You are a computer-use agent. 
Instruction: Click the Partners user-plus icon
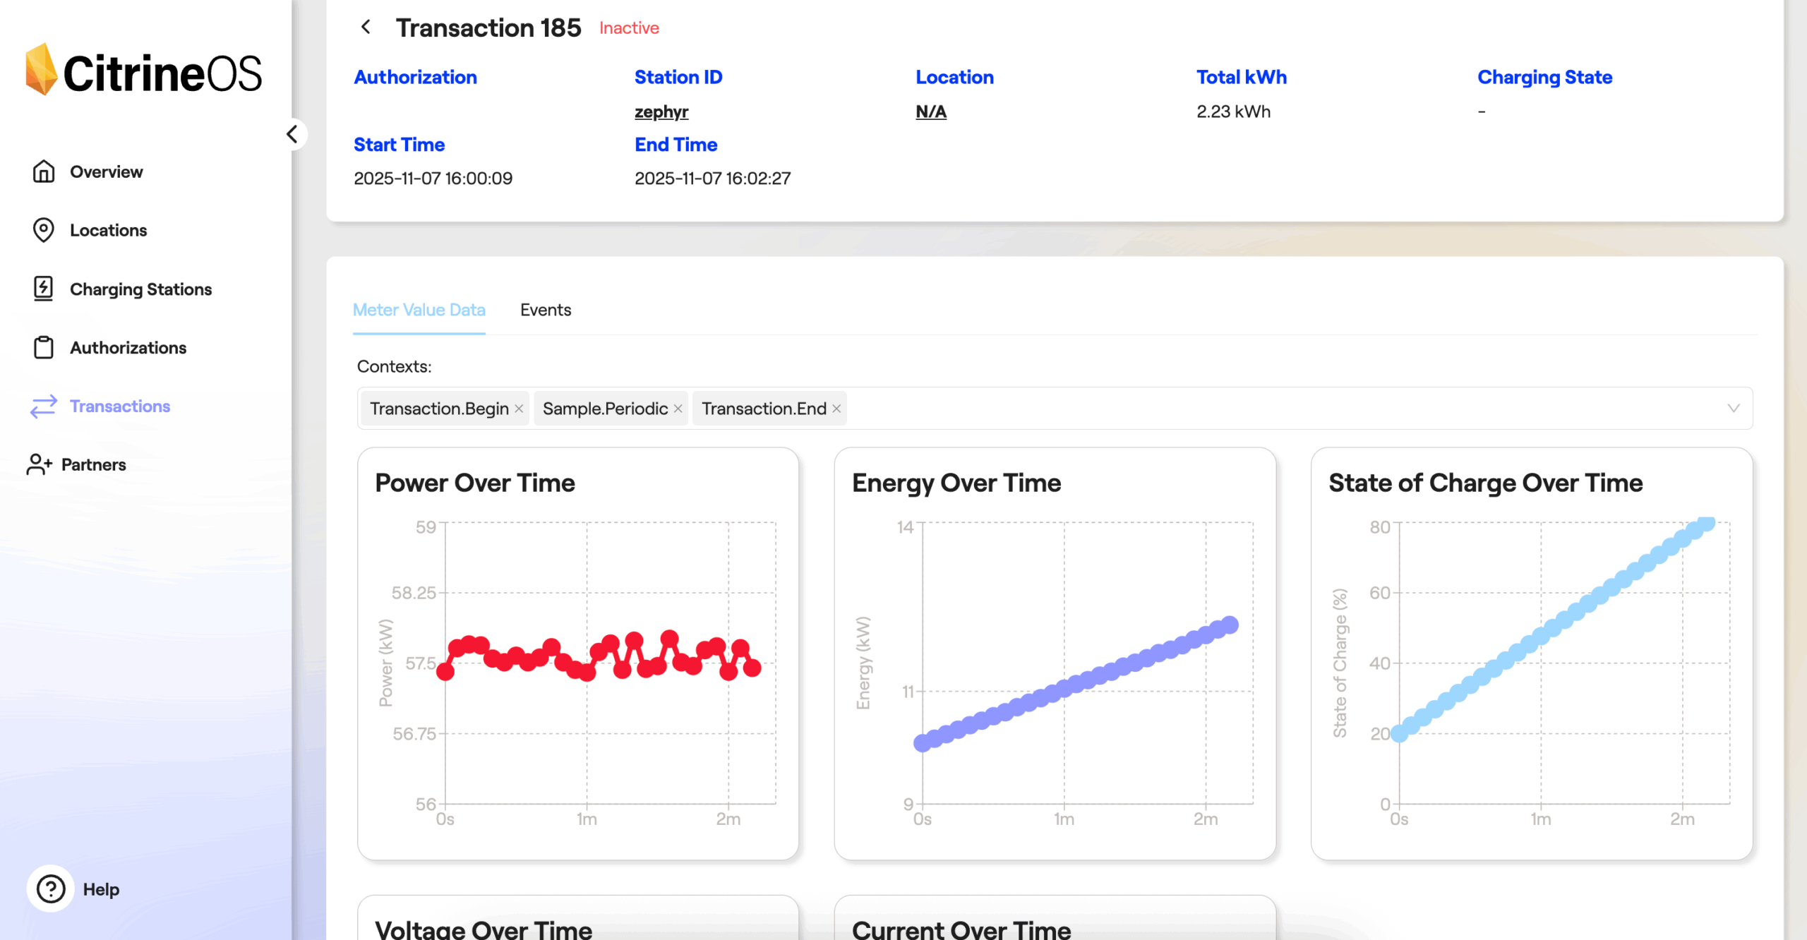click(x=40, y=464)
